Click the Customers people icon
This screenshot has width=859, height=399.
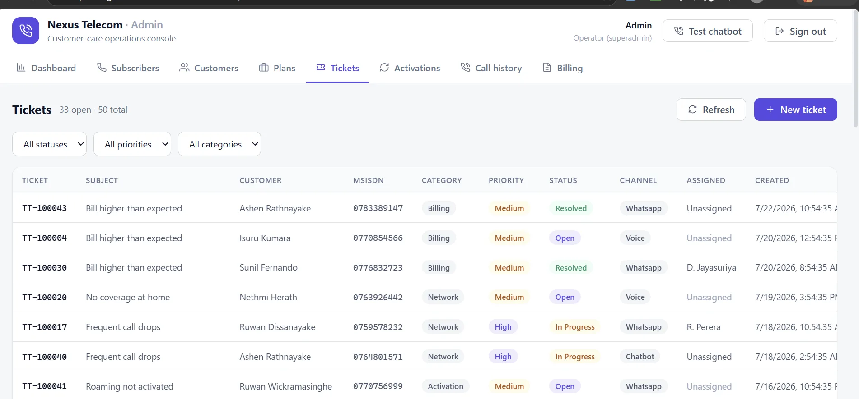pyautogui.click(x=184, y=68)
